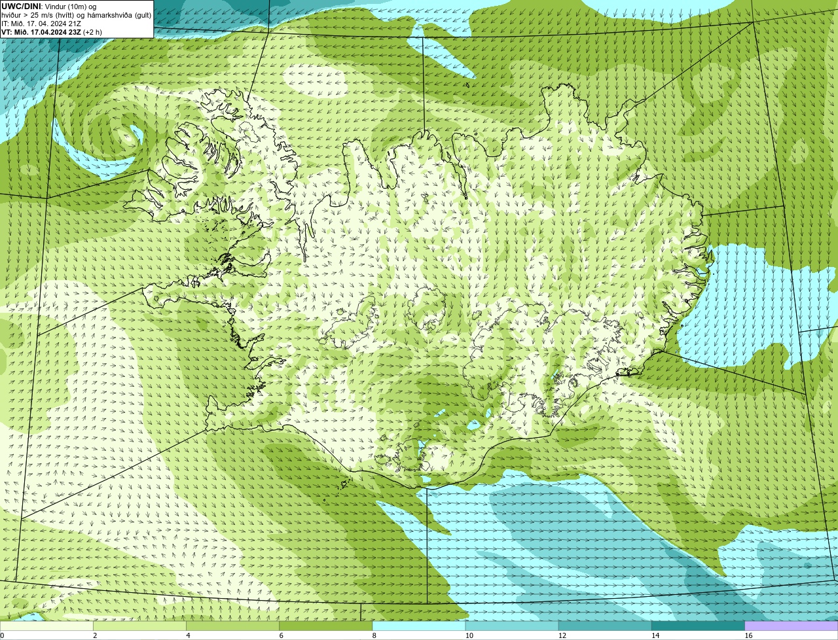
Task: Click the 'UWC/DINI: Vindur (10m) og' title line
Action: (x=49, y=7)
